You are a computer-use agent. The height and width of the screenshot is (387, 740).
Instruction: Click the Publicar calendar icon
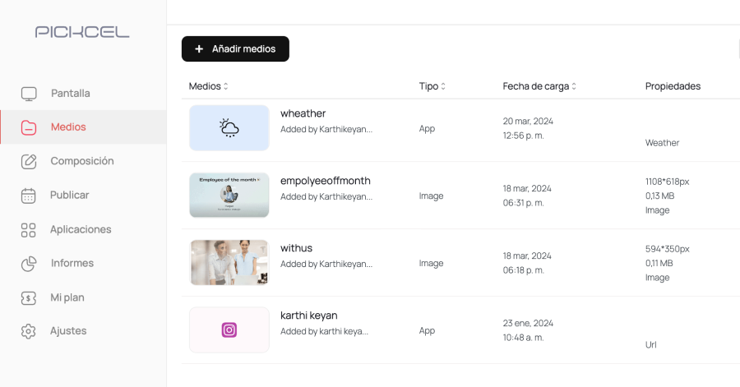[x=28, y=196]
